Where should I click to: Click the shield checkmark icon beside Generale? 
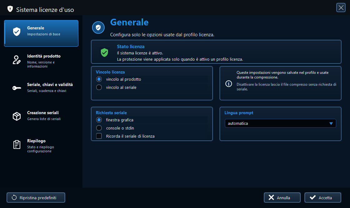pos(17,32)
